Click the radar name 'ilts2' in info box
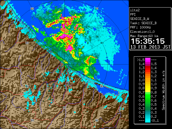Image resolution: width=172 pixels, height=129 pixels. (135, 10)
